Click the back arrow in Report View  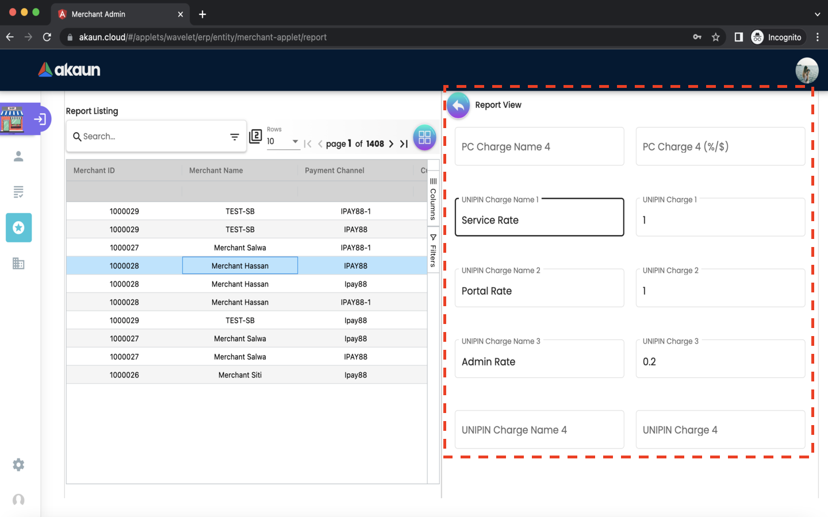458,105
